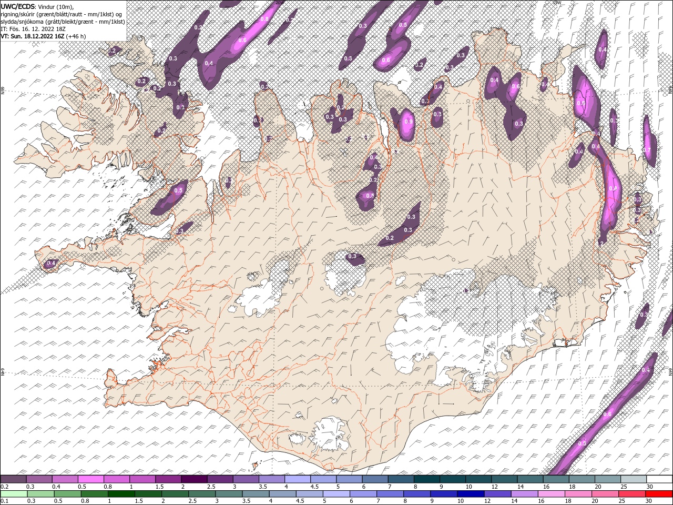This screenshot has width=673, height=505.
Task: Click the 'slydda/snjókoma' legend description line
Action: pos(63,22)
